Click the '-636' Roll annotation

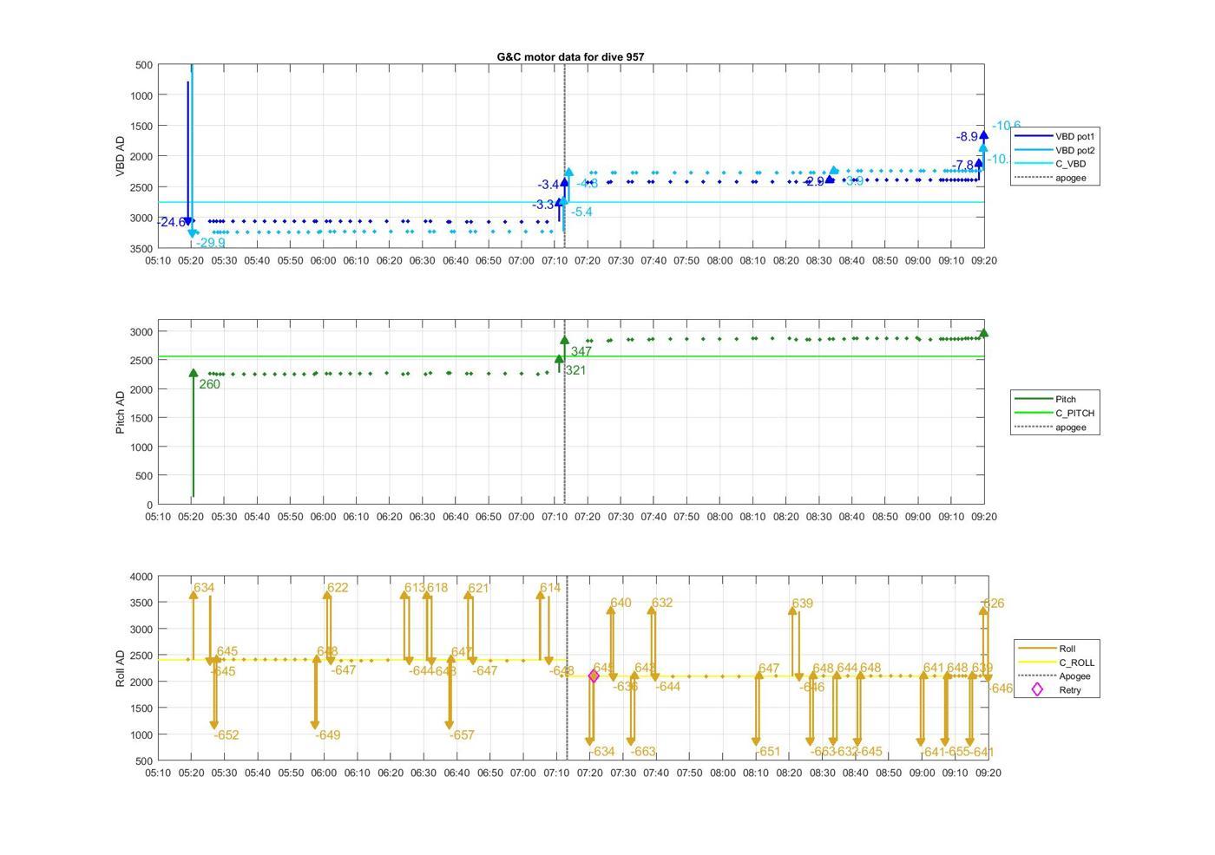pos(626,687)
